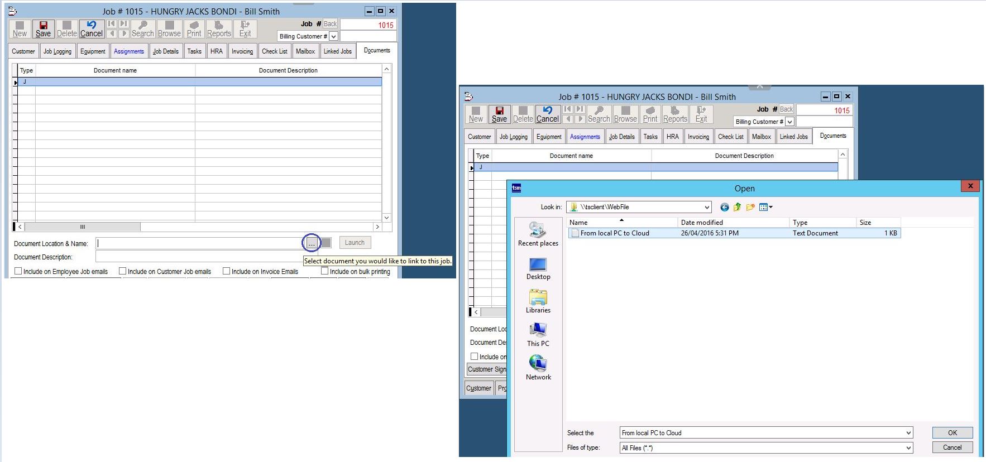Click the horizontal scrollbar thumb under document grid
The width and height of the screenshot is (986, 462).
coord(83,227)
